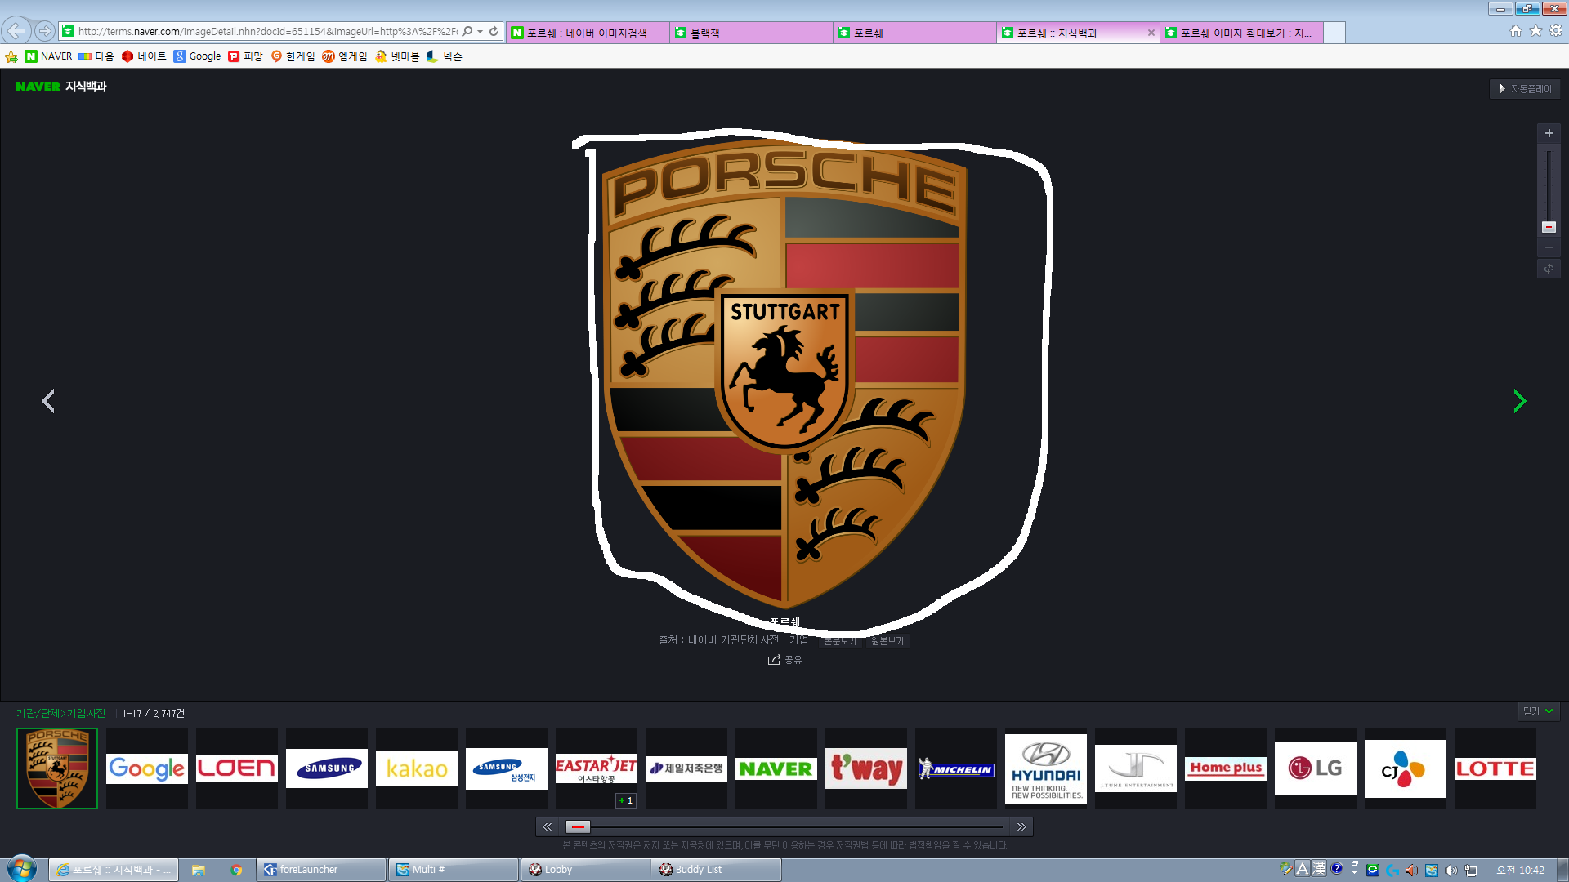1569x882 pixels.
Task: Open the Favorites star at top right
Action: tap(1535, 31)
